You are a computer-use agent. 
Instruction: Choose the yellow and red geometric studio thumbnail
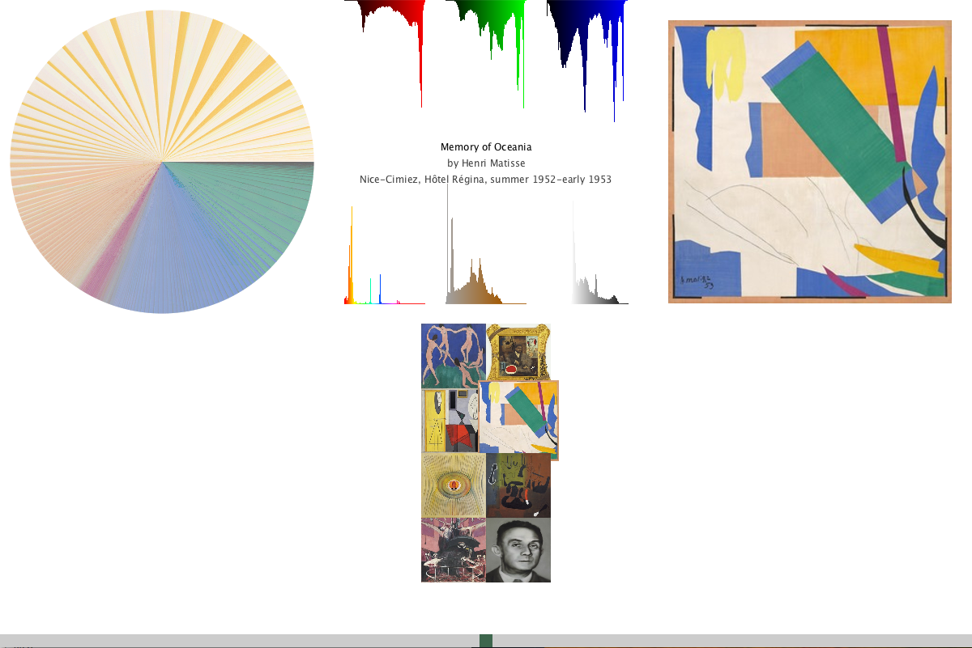click(448, 421)
